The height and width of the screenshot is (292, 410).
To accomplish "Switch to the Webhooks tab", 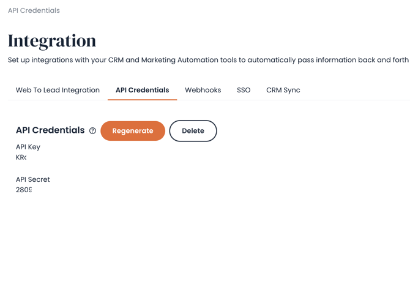I will pyautogui.click(x=203, y=90).
